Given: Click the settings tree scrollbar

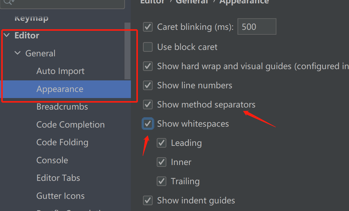Looking at the screenshot, I should click(x=128, y=51).
